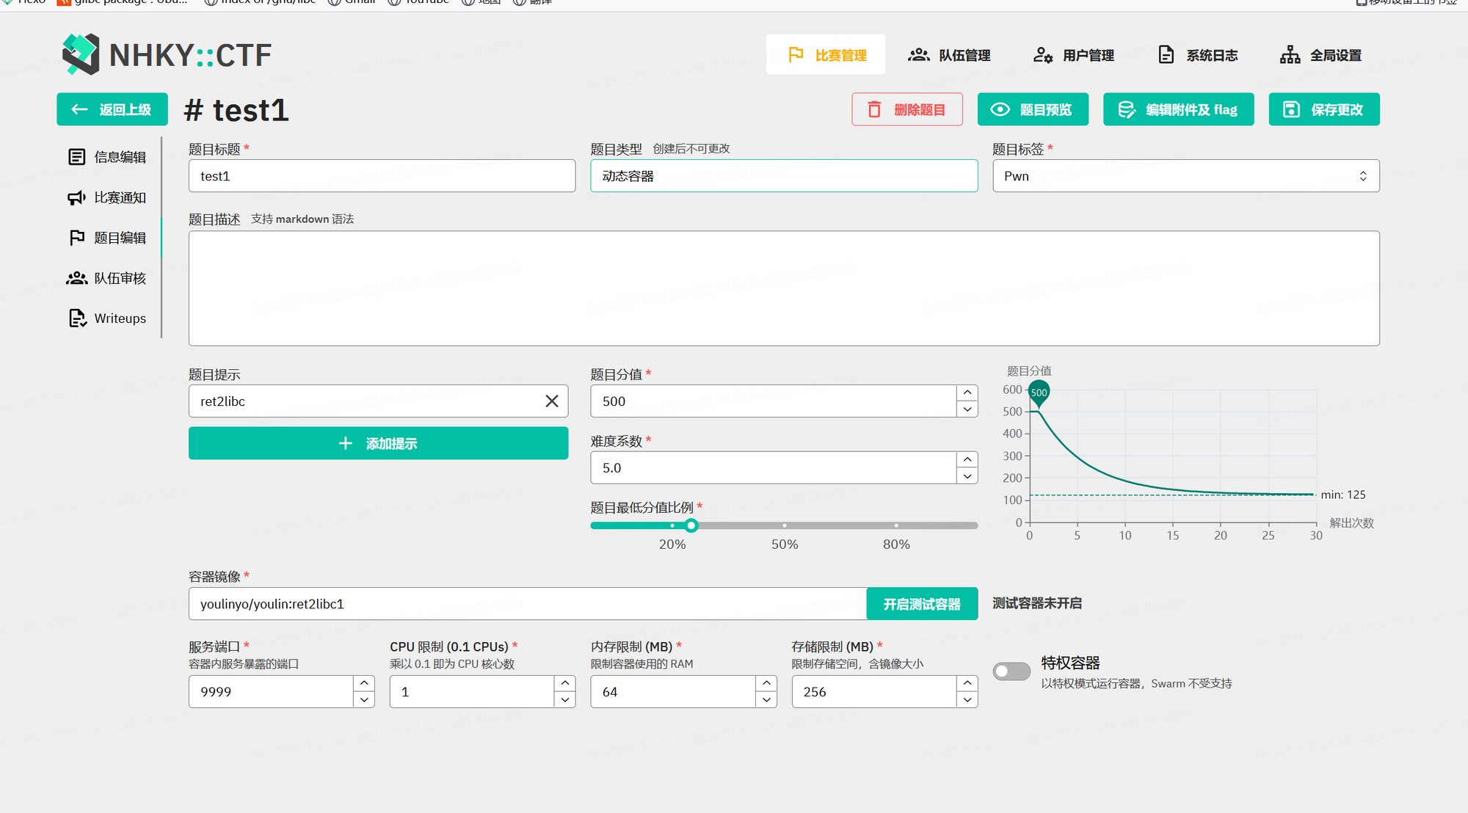Viewport: 1468px width, 813px height.
Task: Decrease CPU 限制 with down arrow
Action: coord(564,700)
